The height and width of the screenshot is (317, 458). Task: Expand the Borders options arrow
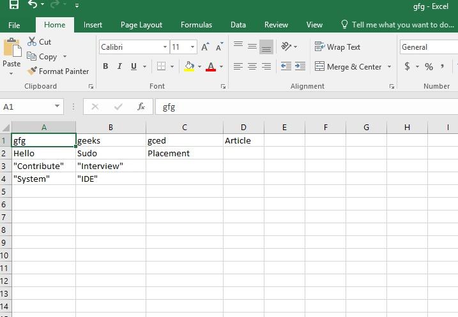point(172,67)
